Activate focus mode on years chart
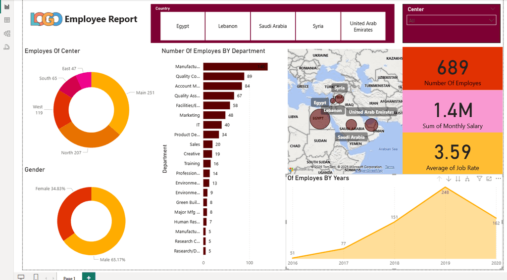This screenshot has height=280, width=507. 489,178
